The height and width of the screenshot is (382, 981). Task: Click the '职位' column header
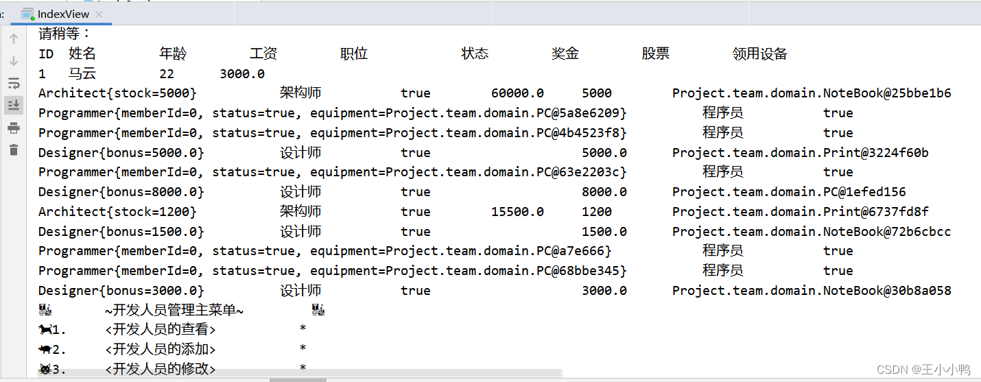click(354, 53)
